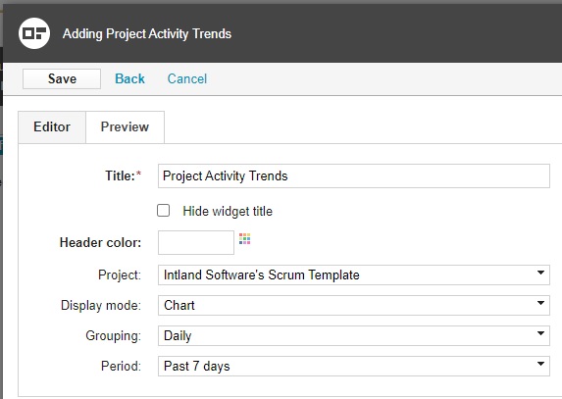Select the Editor tab
Screen dimensions: 562x399
point(52,127)
